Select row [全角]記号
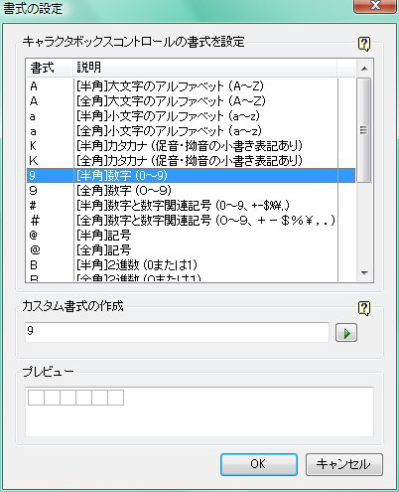 click(191, 249)
